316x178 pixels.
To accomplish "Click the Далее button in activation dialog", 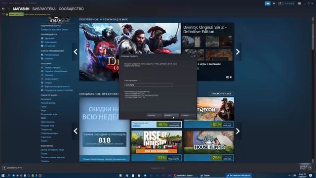I will 171,115.
